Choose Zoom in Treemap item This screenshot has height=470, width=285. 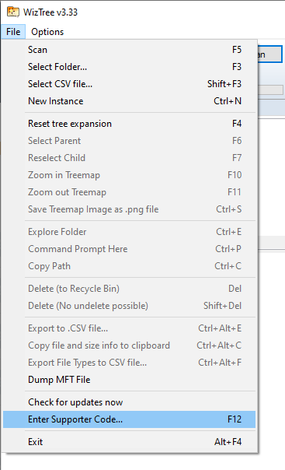(129, 175)
